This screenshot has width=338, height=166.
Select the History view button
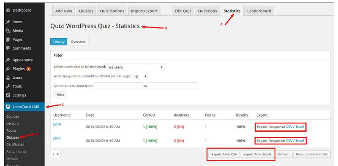pyautogui.click(x=59, y=42)
